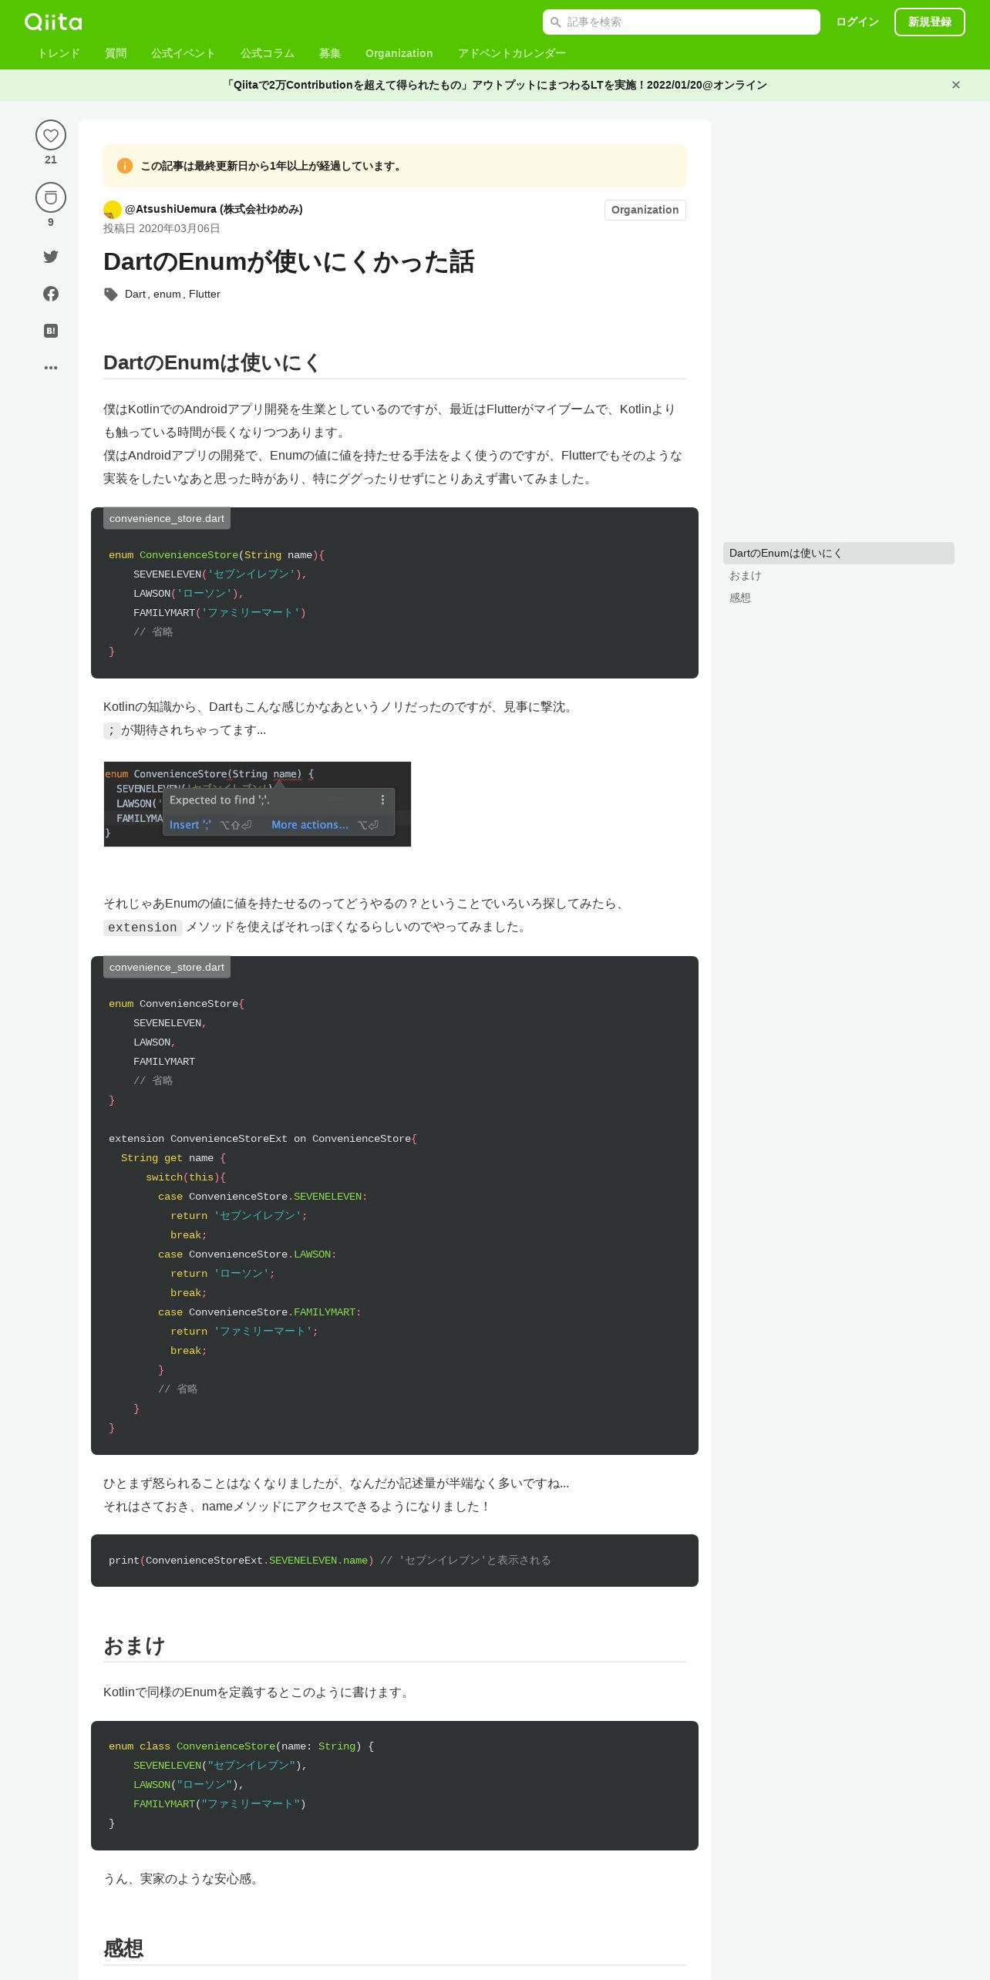Viewport: 990px width, 1980px height.
Task: Open the Organization menu item in the top bar
Action: [399, 53]
